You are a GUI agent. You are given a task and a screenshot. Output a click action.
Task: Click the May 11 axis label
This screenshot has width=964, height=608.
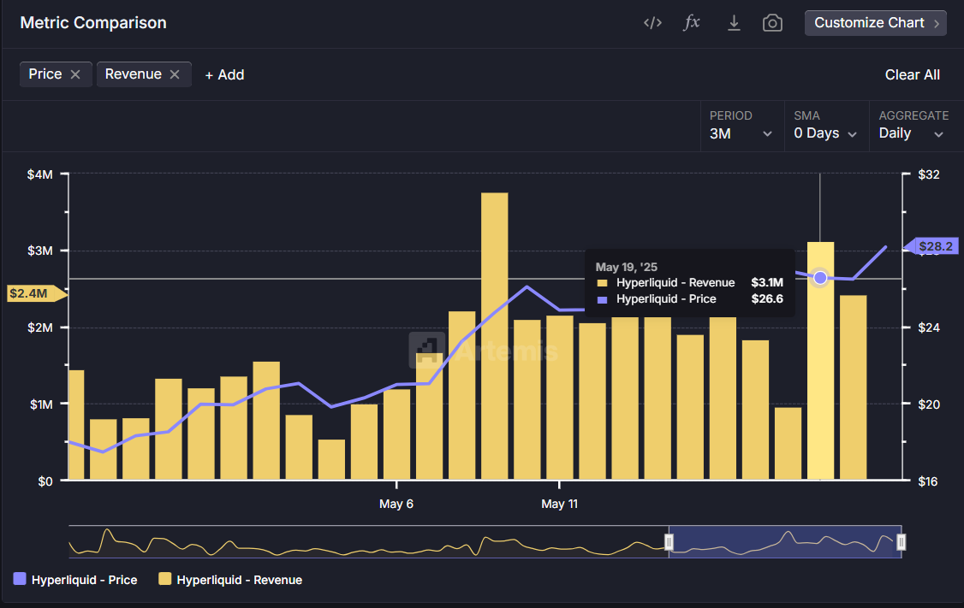pyautogui.click(x=559, y=505)
